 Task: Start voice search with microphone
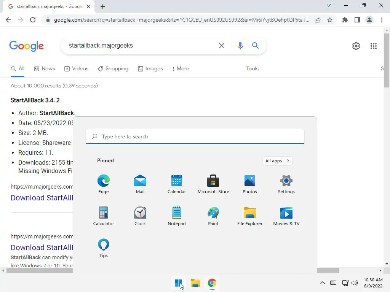point(240,46)
